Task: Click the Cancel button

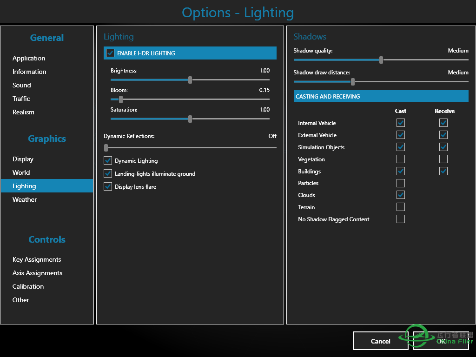Action: (380, 341)
